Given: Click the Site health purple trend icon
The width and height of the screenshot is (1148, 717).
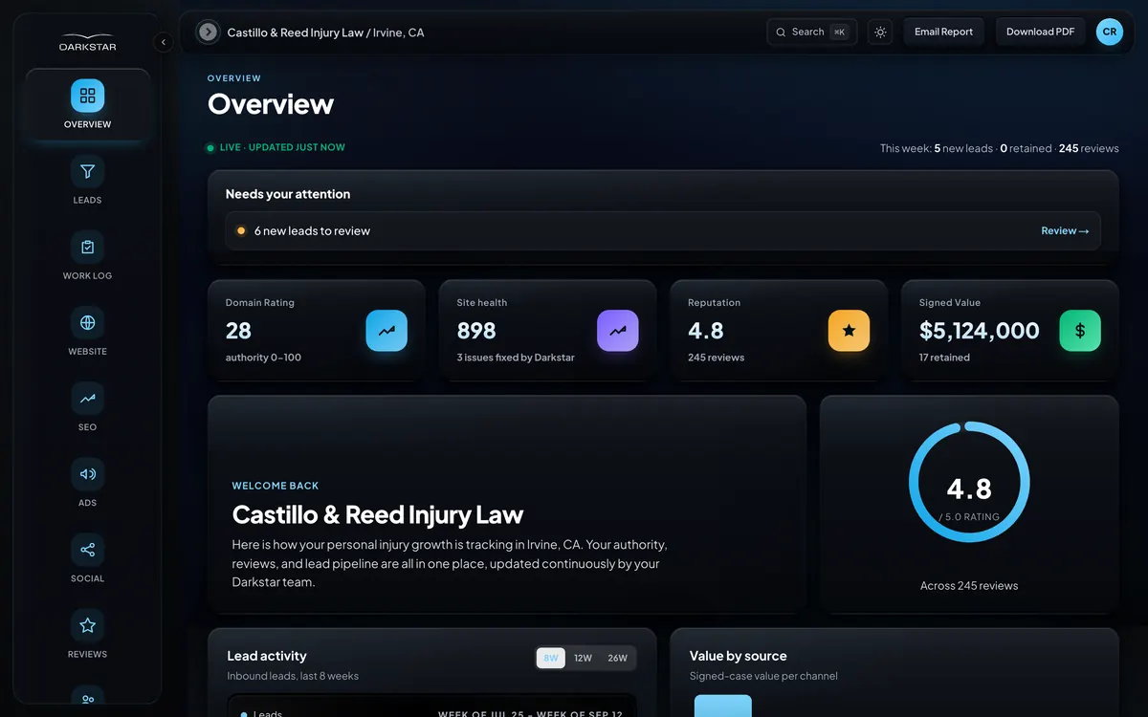Looking at the screenshot, I should coord(618,331).
